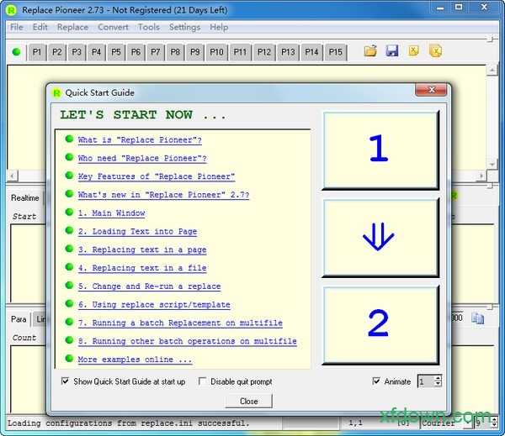Click the first yellow X page icon
The image size is (505, 436).
point(414,52)
